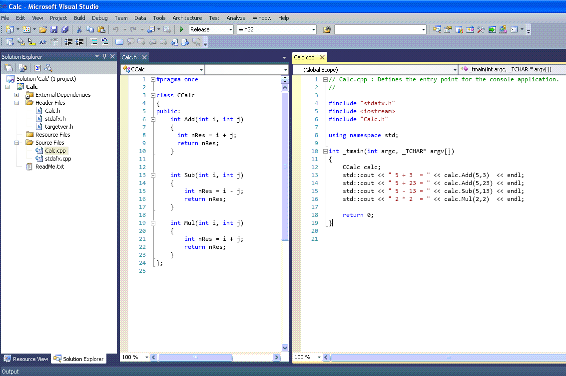Open Solution Explorer via the toolbar icon

437,29
